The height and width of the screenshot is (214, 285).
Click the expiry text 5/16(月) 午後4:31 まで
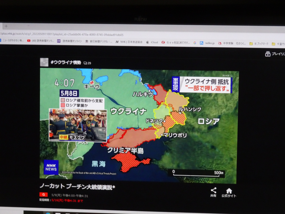tap(67, 200)
